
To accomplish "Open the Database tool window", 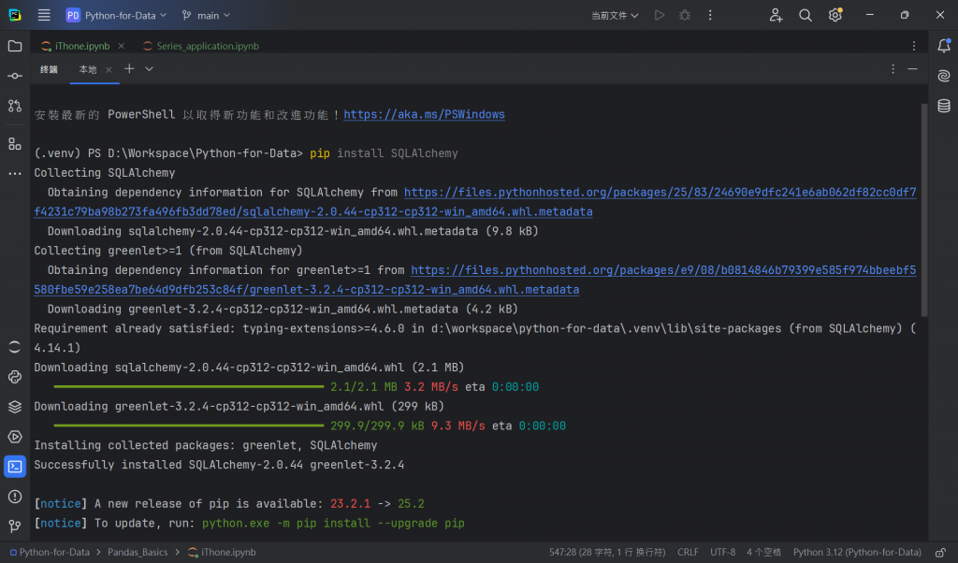I will [943, 106].
